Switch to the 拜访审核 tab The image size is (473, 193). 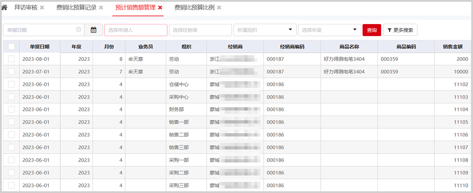[25, 8]
